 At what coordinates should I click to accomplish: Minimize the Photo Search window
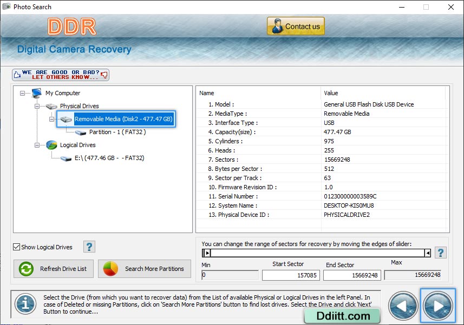(402, 7)
